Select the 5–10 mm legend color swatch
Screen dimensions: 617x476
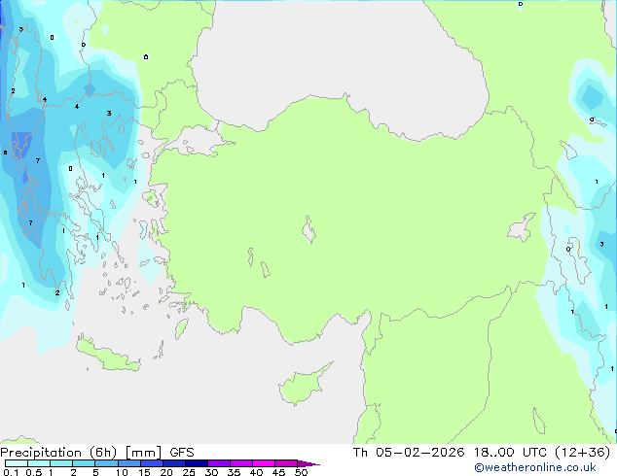[106, 463]
